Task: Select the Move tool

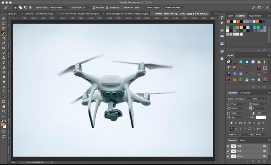Action: pyautogui.click(x=4, y=19)
